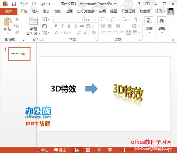177x153 pixels.
Task: Save the presentation with the floppy disk icon
Action: coord(14,4)
